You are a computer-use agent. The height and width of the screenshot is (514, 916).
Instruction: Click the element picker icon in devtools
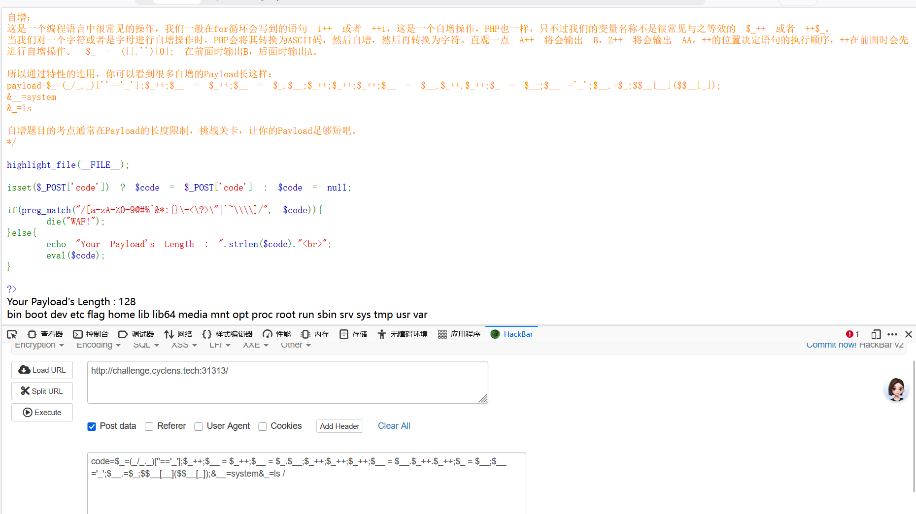pyautogui.click(x=12, y=334)
